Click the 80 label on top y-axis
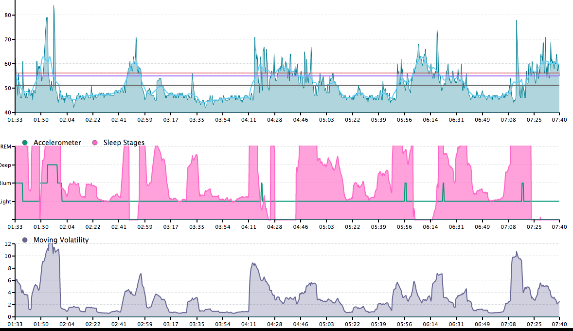 click(x=8, y=15)
